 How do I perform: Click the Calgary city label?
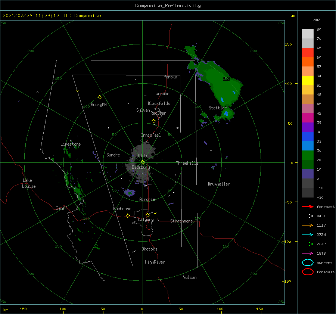146,220
